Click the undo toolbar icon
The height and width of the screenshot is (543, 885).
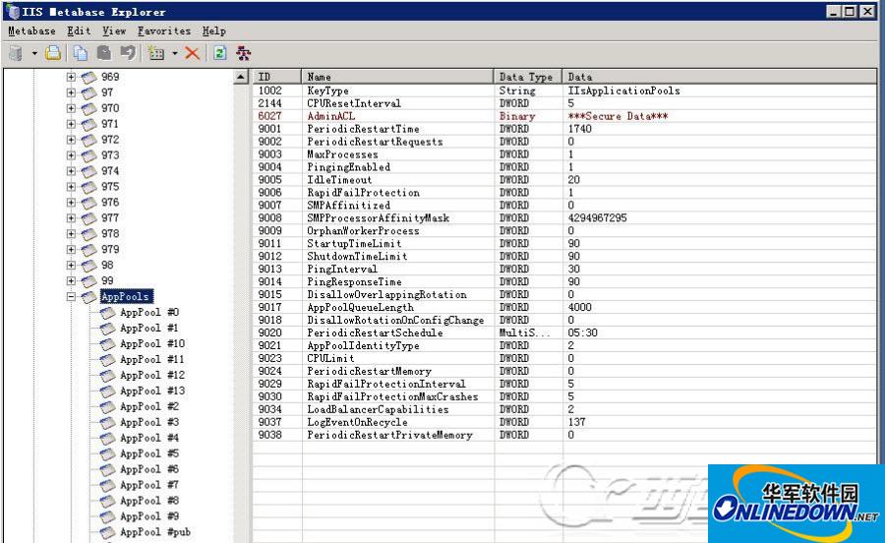click(128, 53)
